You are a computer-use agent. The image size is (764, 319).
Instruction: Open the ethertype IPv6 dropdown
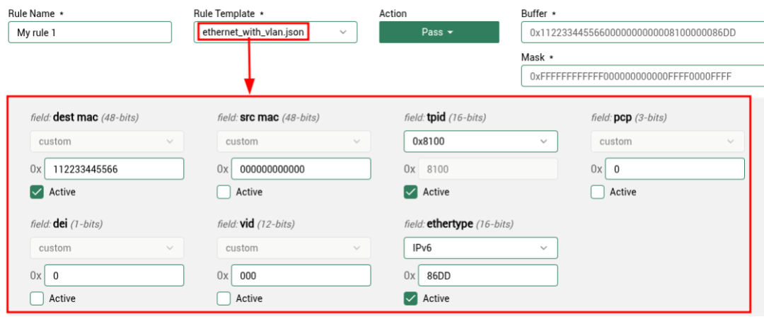(480, 248)
